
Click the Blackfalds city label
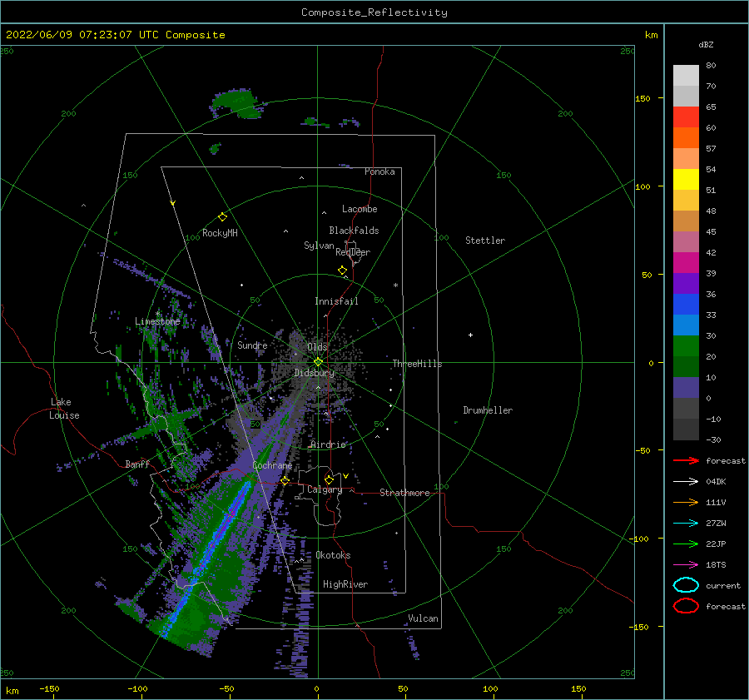tap(354, 231)
